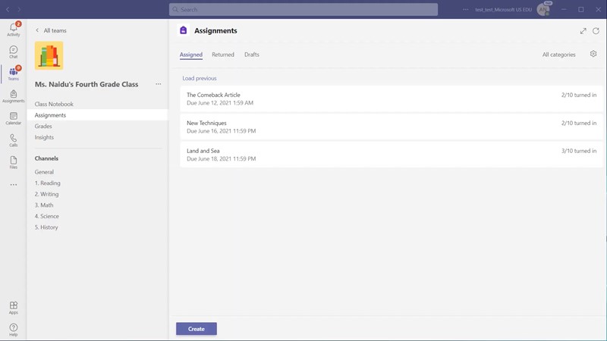Open the Calendar icon
607x341 pixels.
point(13,117)
